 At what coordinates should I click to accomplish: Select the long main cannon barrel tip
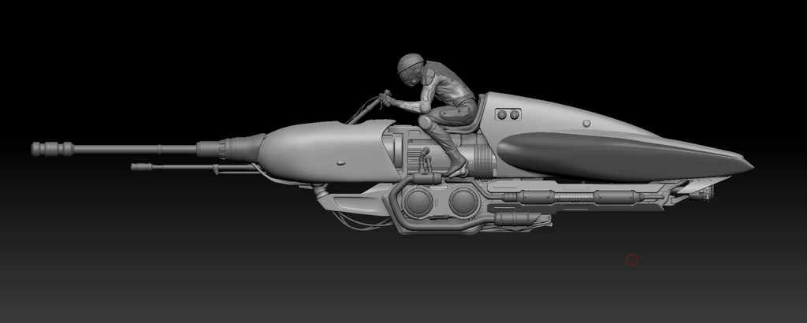click(x=53, y=149)
